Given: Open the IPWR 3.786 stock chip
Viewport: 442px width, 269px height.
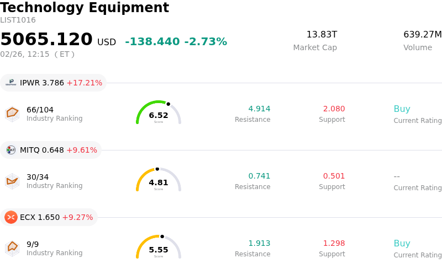Looking at the screenshot, I should pyautogui.click(x=54, y=83).
